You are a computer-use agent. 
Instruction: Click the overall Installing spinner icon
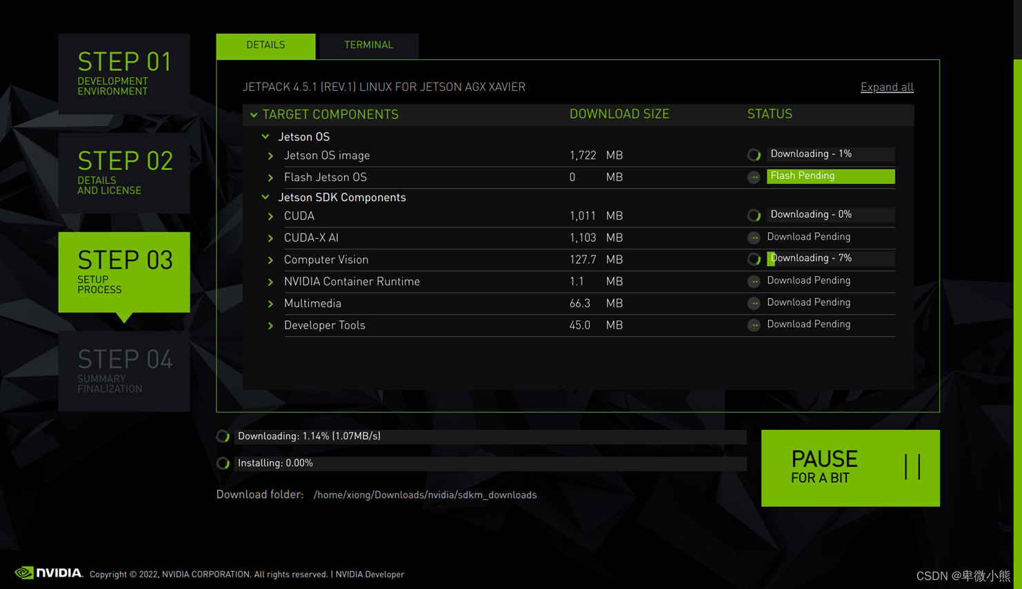pyautogui.click(x=223, y=463)
